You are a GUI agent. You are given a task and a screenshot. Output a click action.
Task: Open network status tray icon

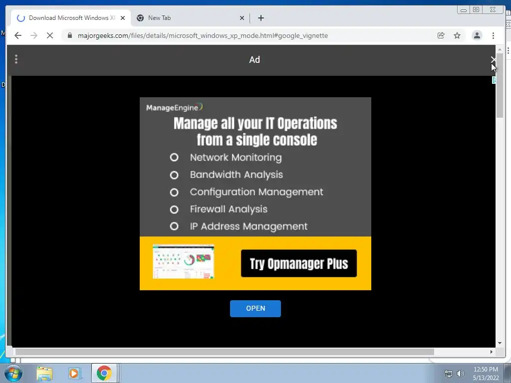coord(449,374)
